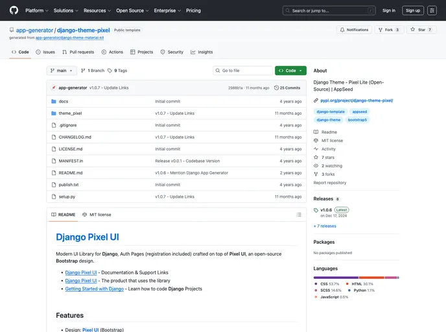Open the Insights tab
Image resolution: width=446 pixels, height=332 pixels.
202,52
